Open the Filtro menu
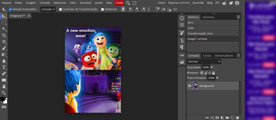The image size is (276, 120). pos(73,3)
